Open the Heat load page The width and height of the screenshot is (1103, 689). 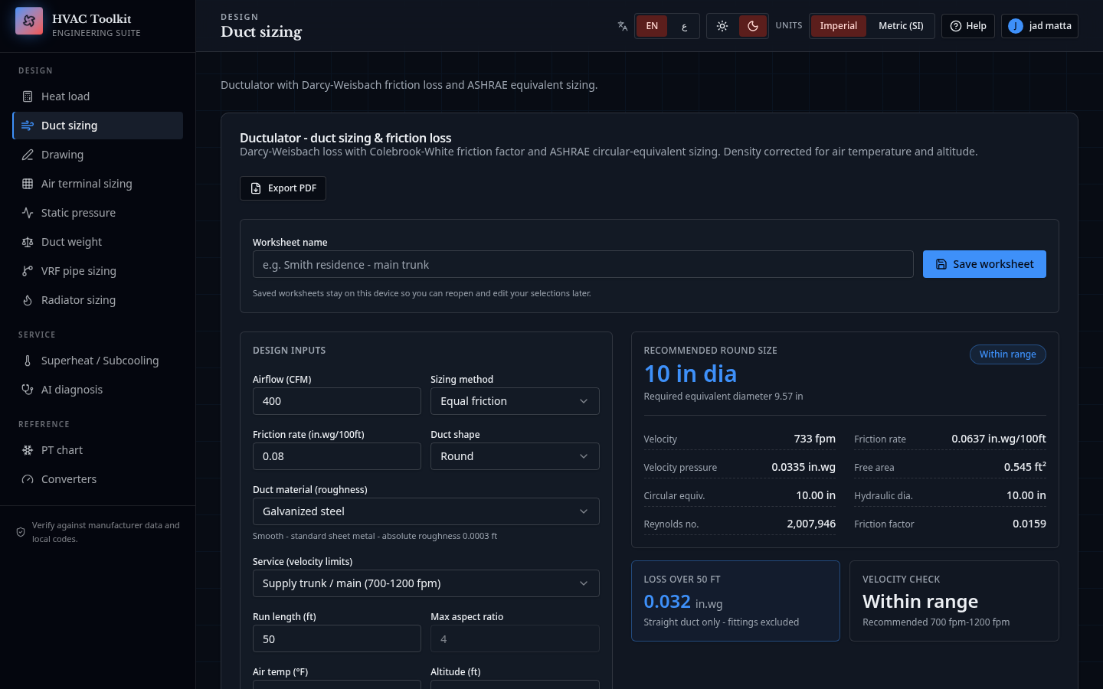click(x=98, y=96)
